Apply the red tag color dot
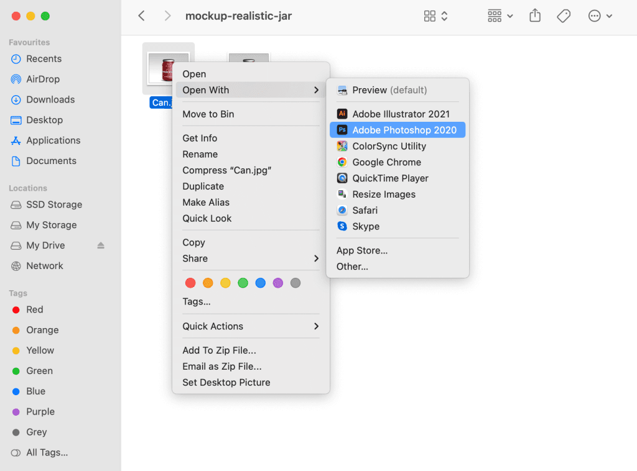This screenshot has width=637, height=471. click(x=190, y=283)
